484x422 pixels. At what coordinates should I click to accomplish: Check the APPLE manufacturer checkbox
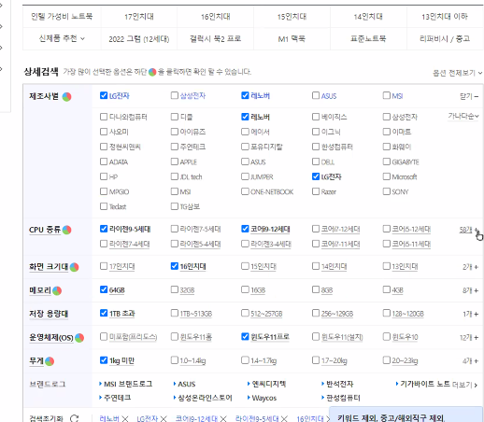point(175,162)
